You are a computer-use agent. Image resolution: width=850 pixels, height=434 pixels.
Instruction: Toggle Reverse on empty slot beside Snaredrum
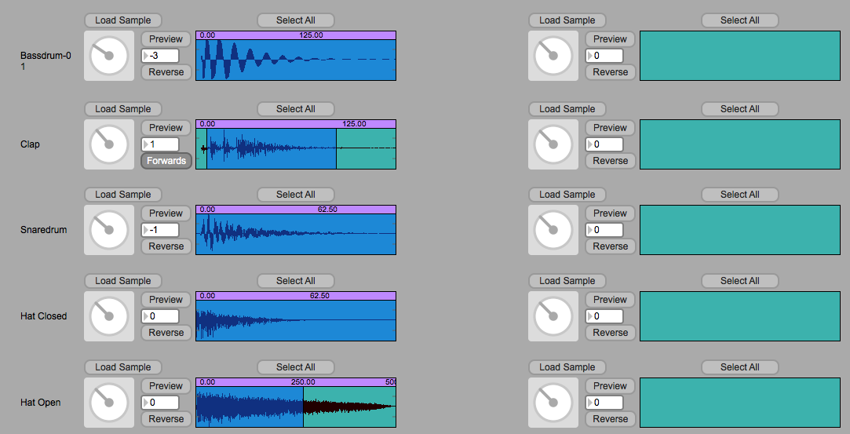(x=610, y=246)
